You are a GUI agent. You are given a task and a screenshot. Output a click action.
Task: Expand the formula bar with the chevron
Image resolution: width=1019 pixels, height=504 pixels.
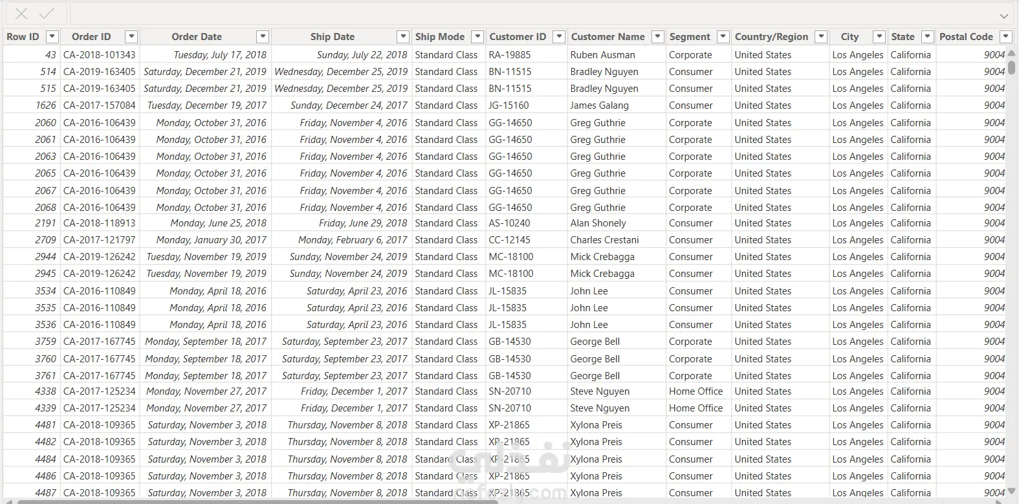coord(1003,16)
